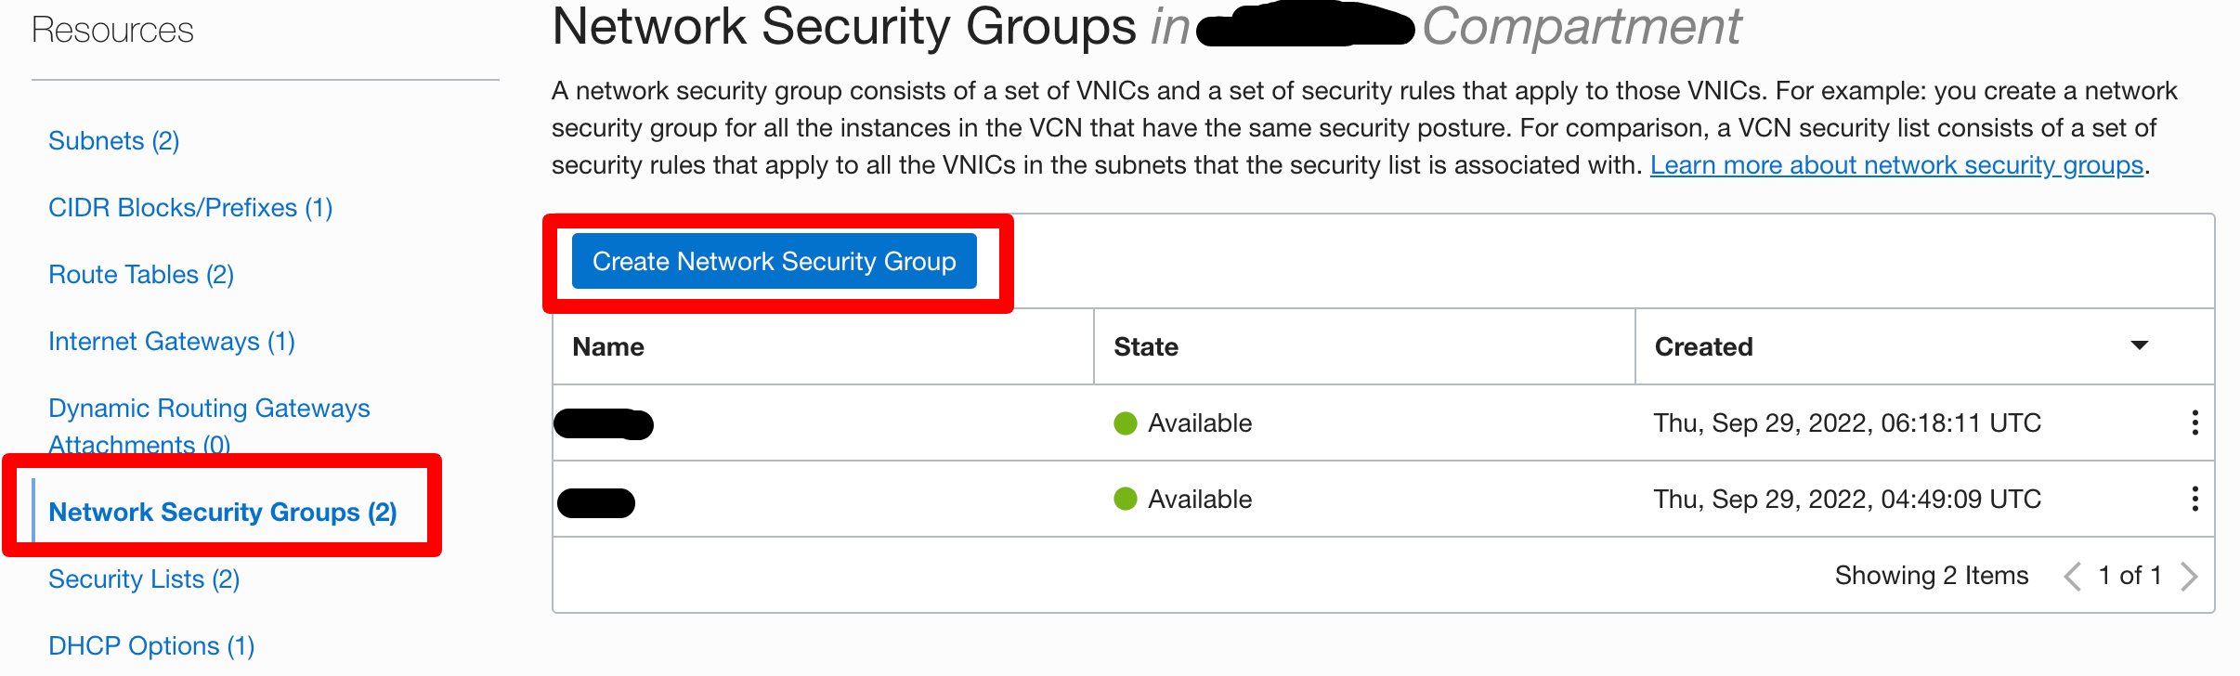Go to Route Tables (2)

click(140, 275)
